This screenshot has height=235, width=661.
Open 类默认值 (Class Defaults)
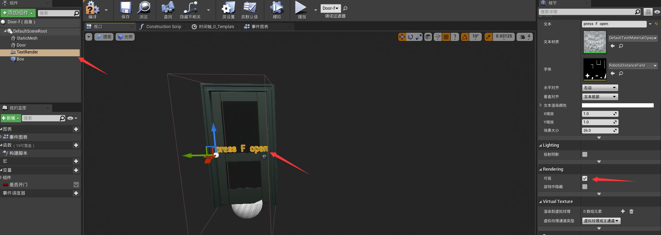click(250, 10)
